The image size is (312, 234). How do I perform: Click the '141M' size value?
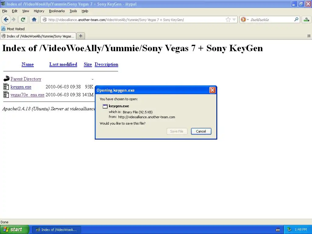tap(88, 95)
